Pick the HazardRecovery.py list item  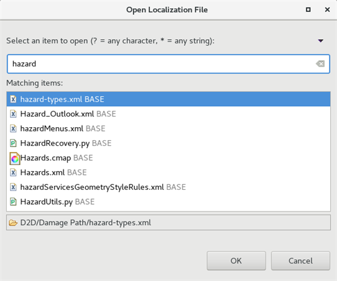168,143
